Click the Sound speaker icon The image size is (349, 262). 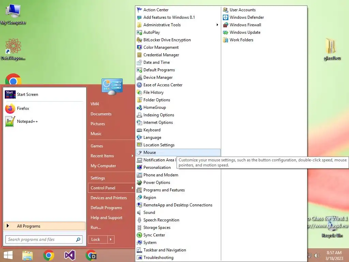pyautogui.click(x=139, y=213)
